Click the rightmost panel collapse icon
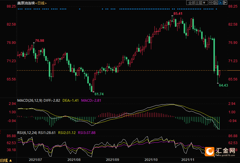240x163 pixels. (x=225, y=3)
